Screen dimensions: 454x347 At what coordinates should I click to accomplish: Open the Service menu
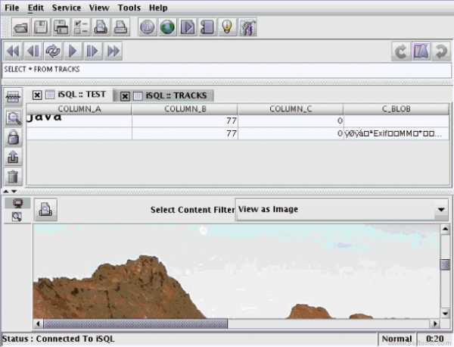click(67, 8)
